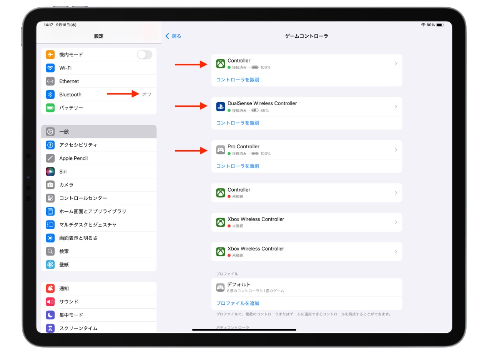Tap the red 通知 notifications icon
Screen dimensions: 492x355
click(x=50, y=289)
